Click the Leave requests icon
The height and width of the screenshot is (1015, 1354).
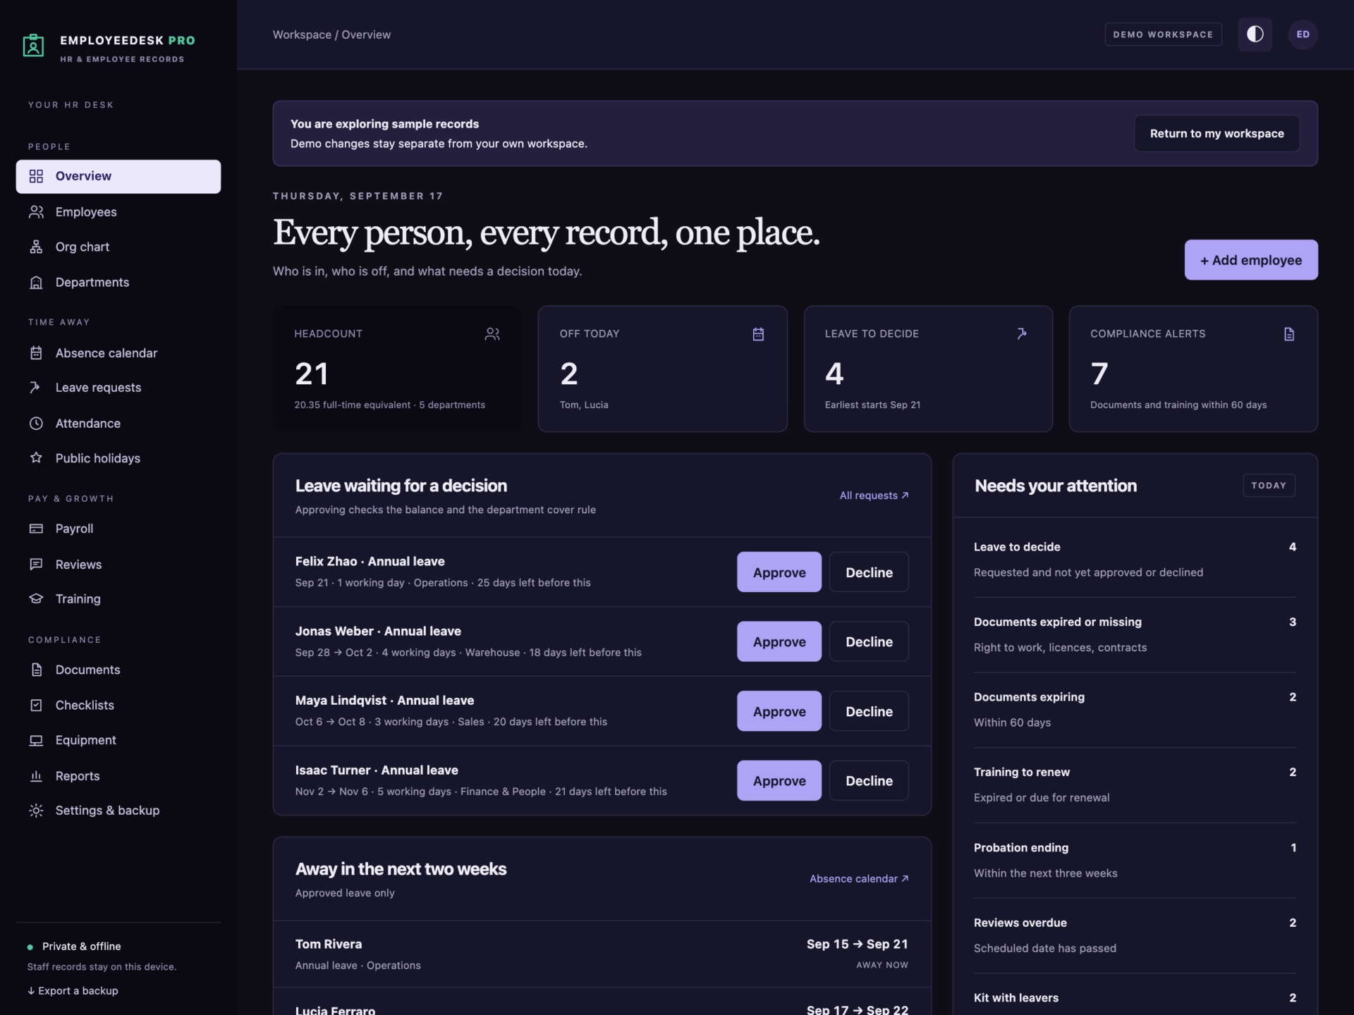click(x=36, y=388)
